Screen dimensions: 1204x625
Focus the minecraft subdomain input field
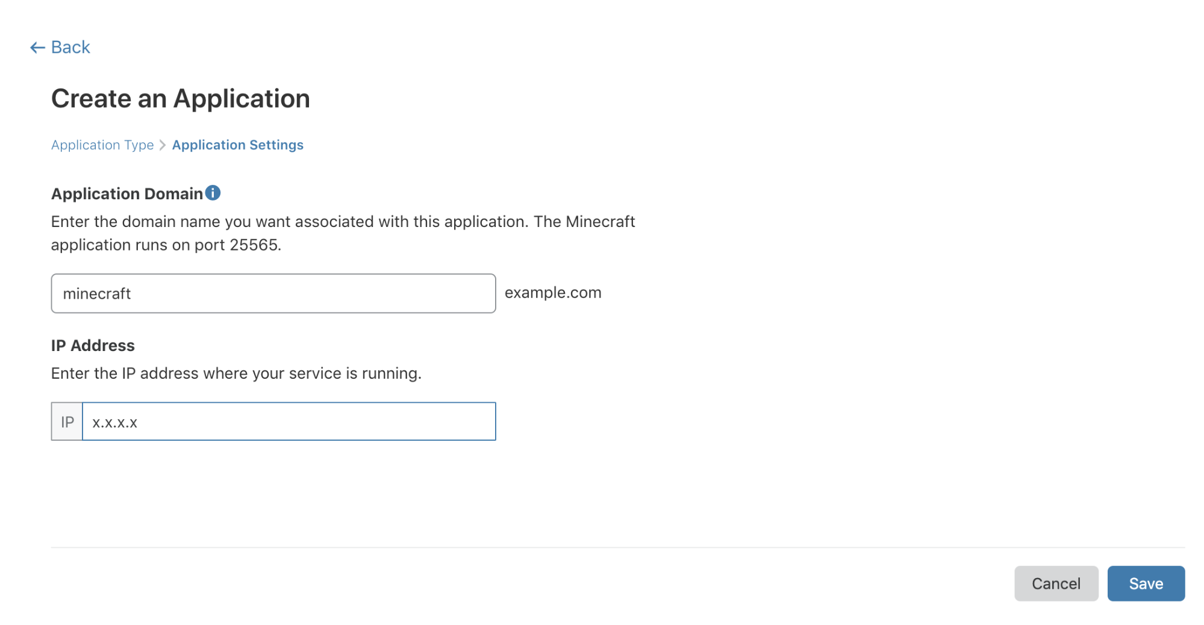273,293
